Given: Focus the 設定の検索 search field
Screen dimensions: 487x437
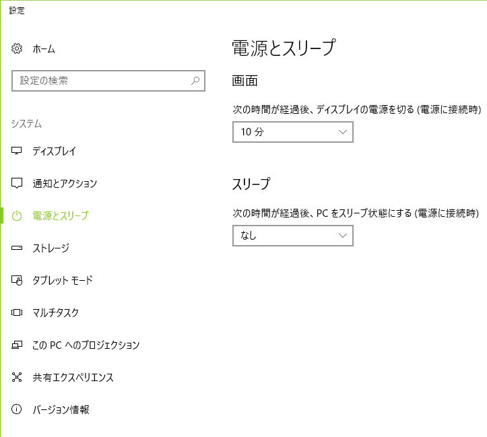Looking at the screenshot, I should [x=108, y=81].
